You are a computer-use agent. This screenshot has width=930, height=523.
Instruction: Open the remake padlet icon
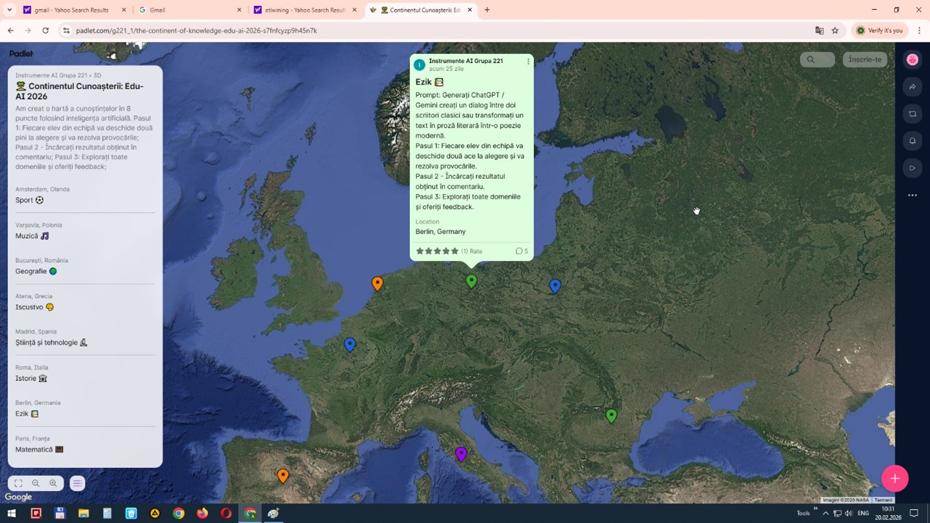click(912, 114)
